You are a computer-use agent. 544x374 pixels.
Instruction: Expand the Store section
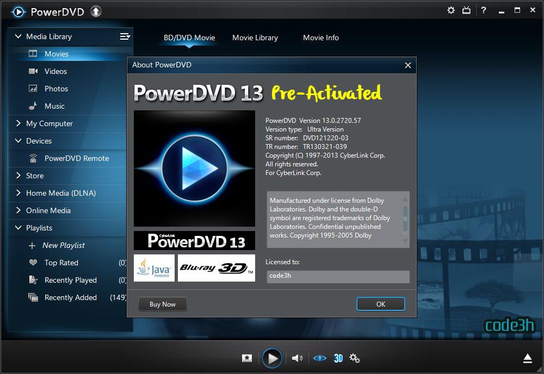[x=18, y=176]
